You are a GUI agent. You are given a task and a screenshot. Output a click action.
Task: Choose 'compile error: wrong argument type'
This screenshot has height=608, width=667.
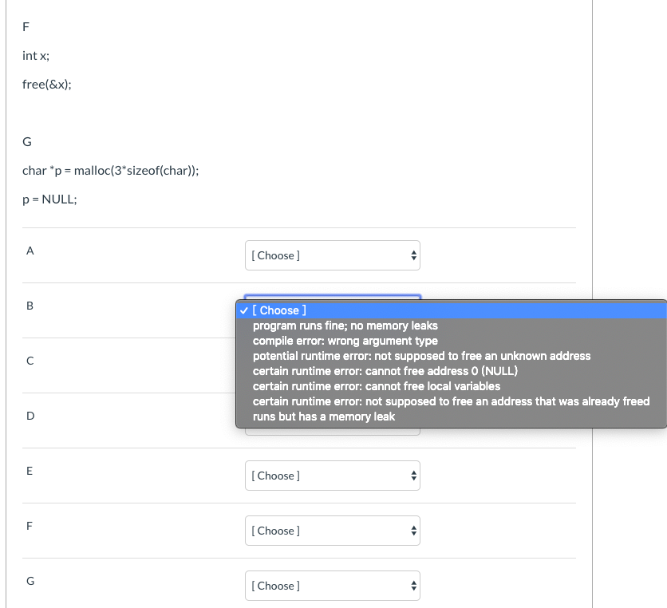452,341
